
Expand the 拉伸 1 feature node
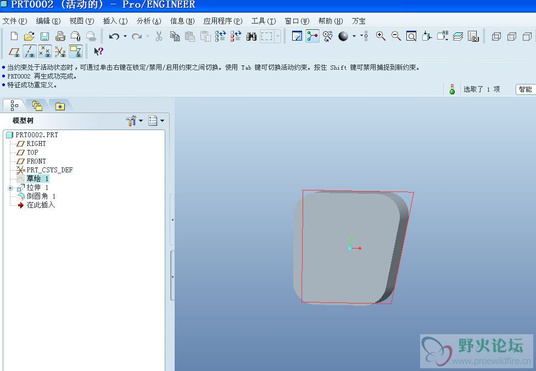pos(10,188)
